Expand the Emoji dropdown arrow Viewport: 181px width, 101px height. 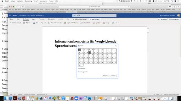[x=110, y=23]
